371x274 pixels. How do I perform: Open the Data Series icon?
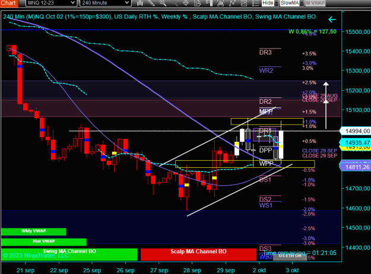click(x=220, y=3)
